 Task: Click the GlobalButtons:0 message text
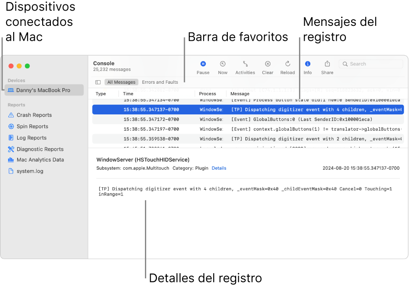tap(302, 119)
